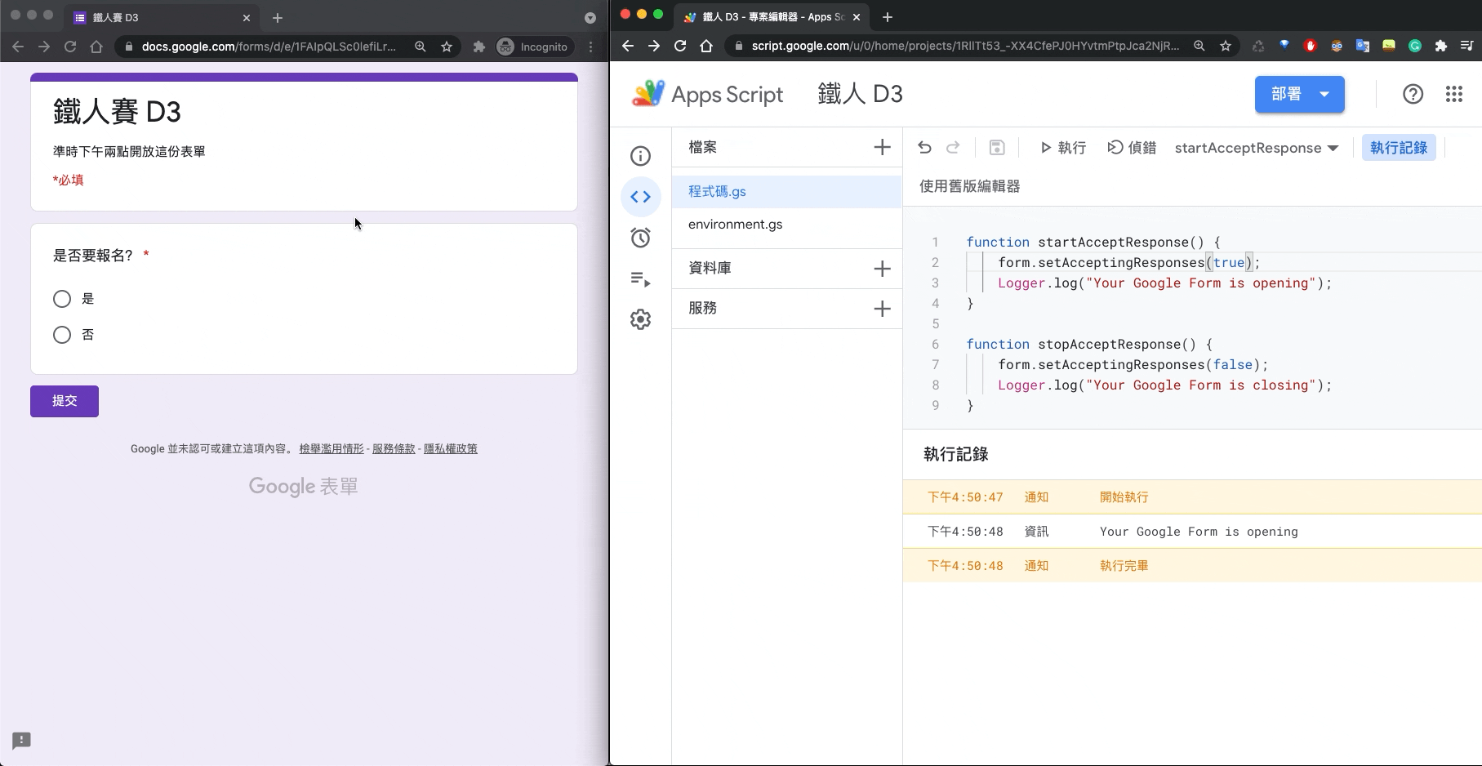
Task: Click the Grammarly extension icon
Action: click(x=1415, y=46)
